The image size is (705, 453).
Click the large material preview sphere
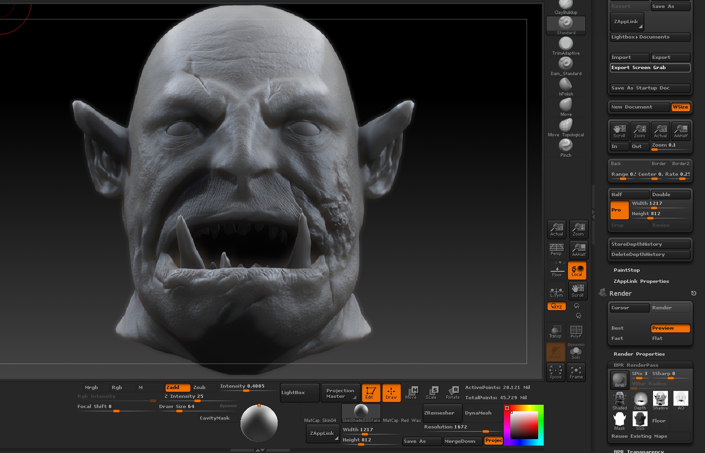click(x=259, y=423)
